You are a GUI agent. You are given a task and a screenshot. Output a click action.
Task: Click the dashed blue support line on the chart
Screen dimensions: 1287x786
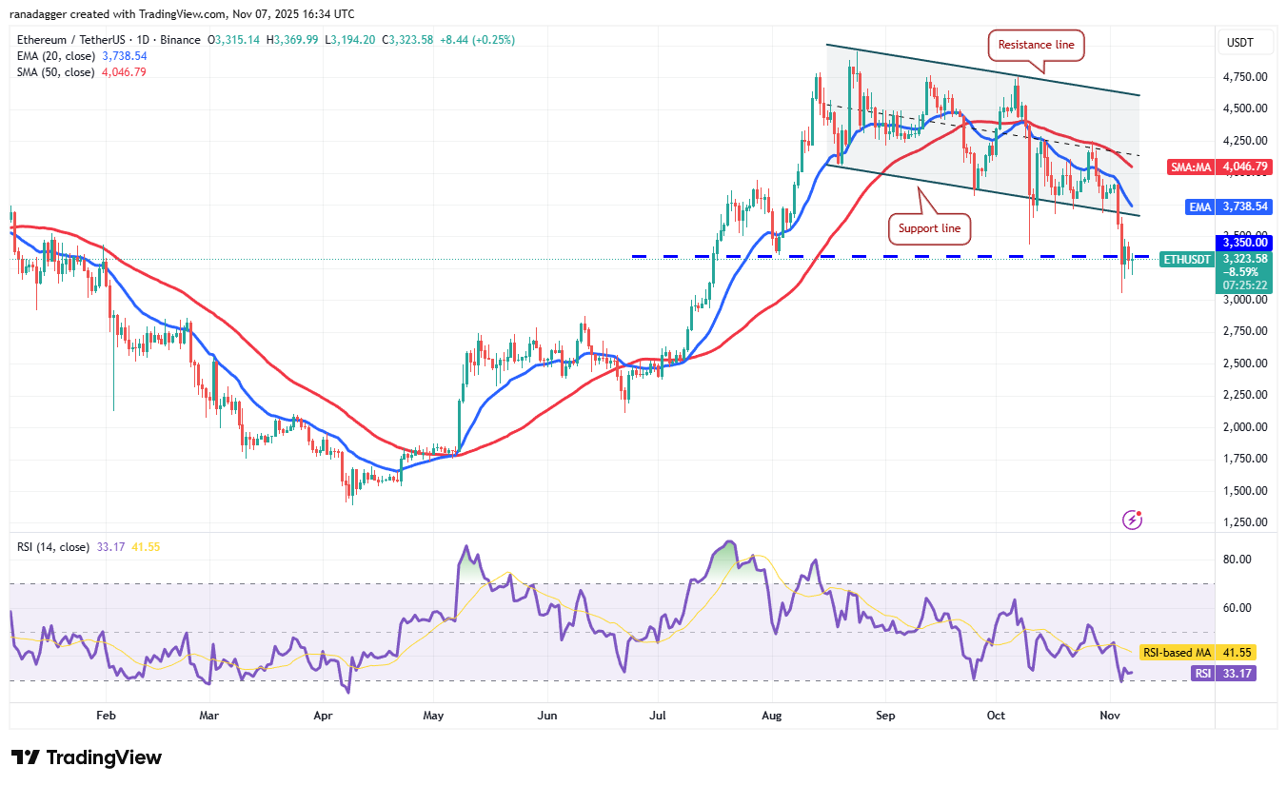(x=857, y=256)
